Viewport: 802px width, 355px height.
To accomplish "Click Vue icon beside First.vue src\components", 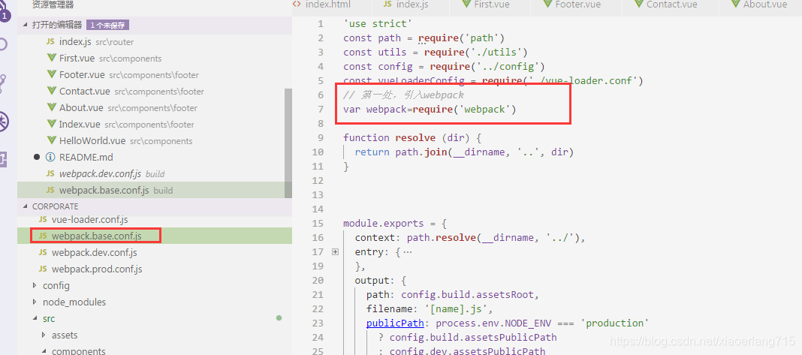I will click(51, 59).
